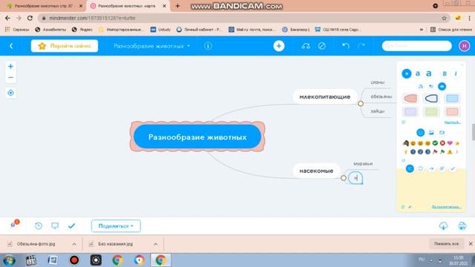Open the options arrow for Обезьяна-фото.jpg download
Image resolution: width=475 pixels, height=267 pixels.
(74, 244)
